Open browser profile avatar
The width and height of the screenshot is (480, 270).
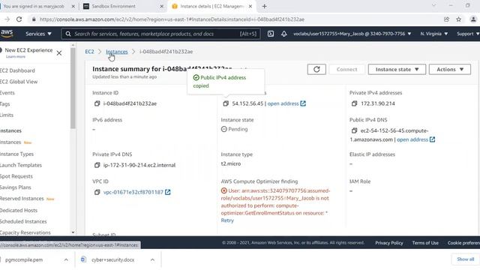click(473, 19)
